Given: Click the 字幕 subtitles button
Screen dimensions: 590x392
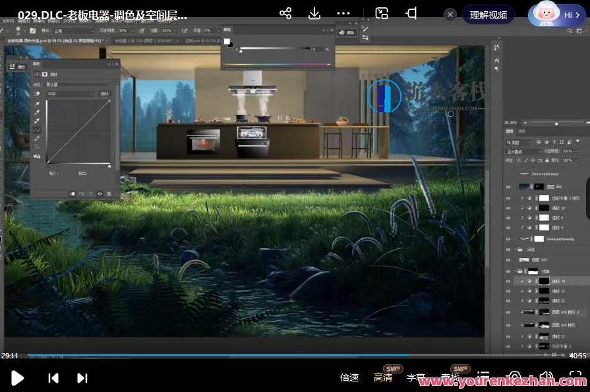Looking at the screenshot, I should click(416, 378).
